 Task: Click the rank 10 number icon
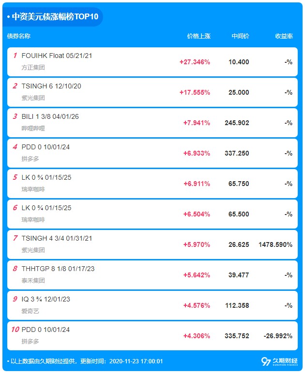click(15, 330)
